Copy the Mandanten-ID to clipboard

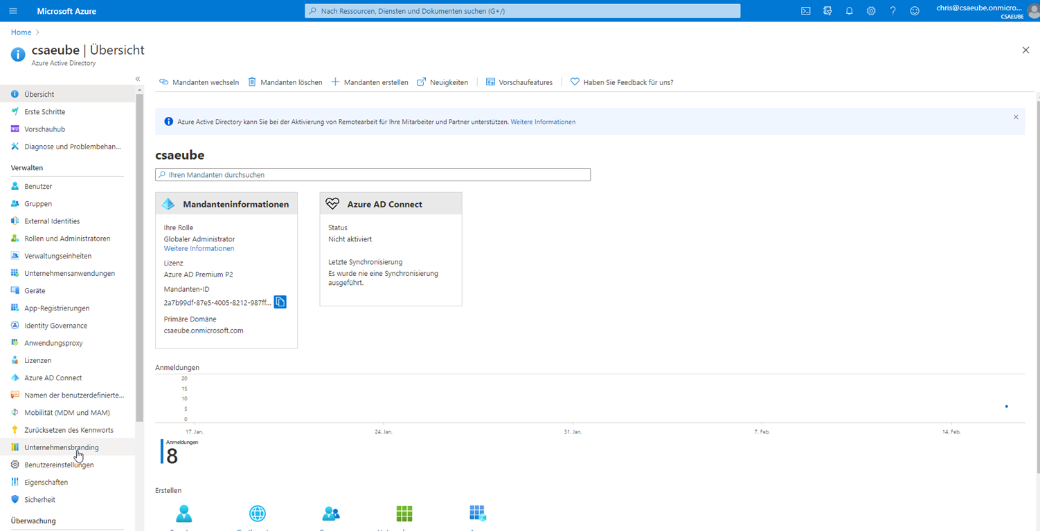tap(280, 302)
